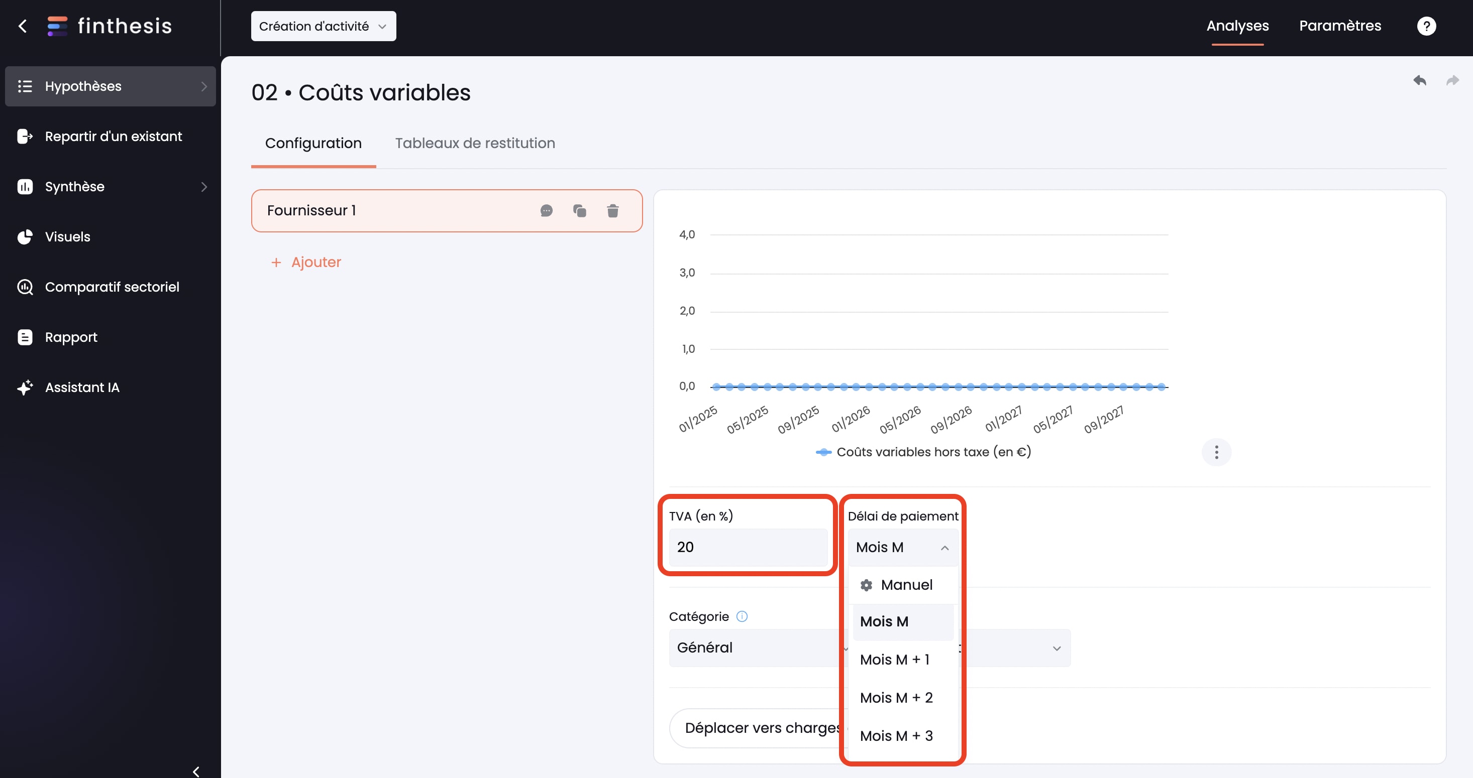
Task: Open the Synthèse menu item
Action: pyautogui.click(x=111, y=187)
